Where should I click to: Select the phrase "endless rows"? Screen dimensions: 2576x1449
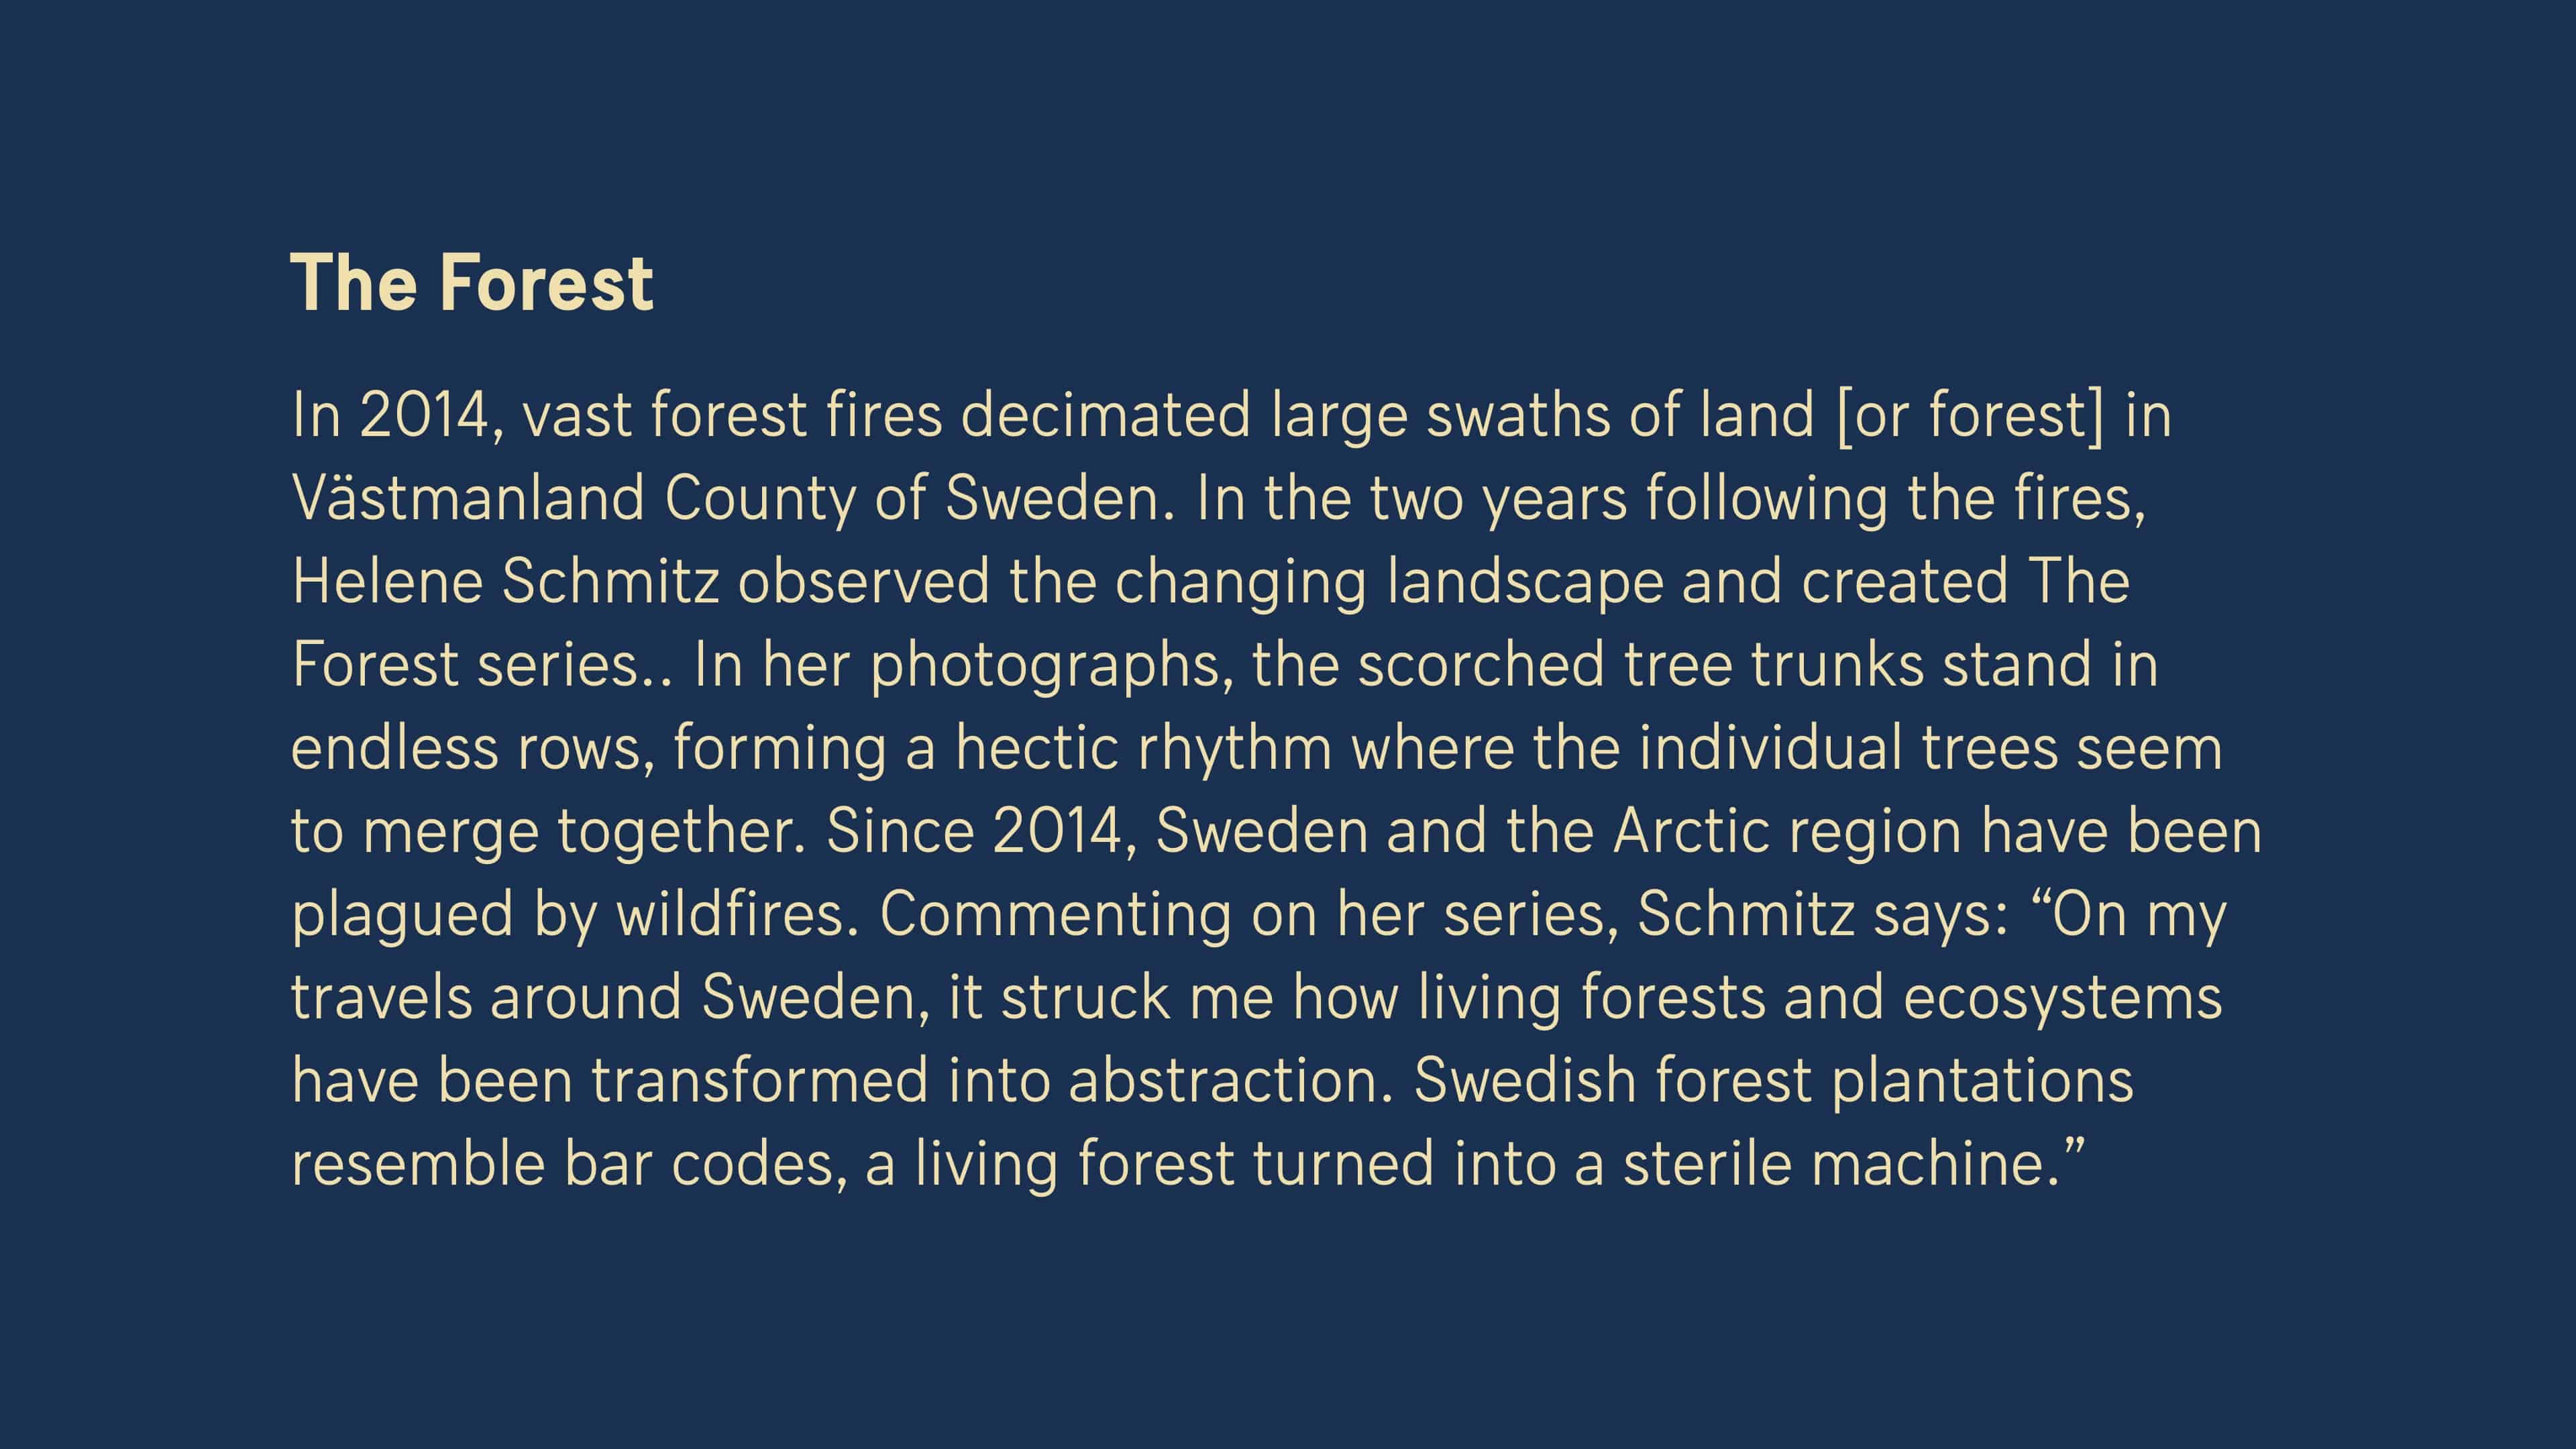point(473,748)
